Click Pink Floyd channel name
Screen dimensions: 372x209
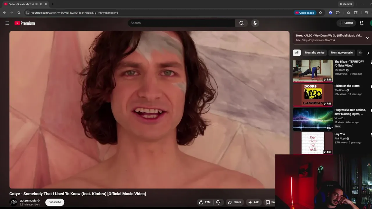click(x=340, y=138)
